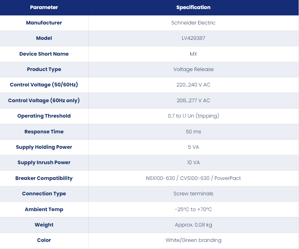This screenshot has width=299, height=249.
Task: Click the 220...240 V AC value
Action: pos(193,85)
